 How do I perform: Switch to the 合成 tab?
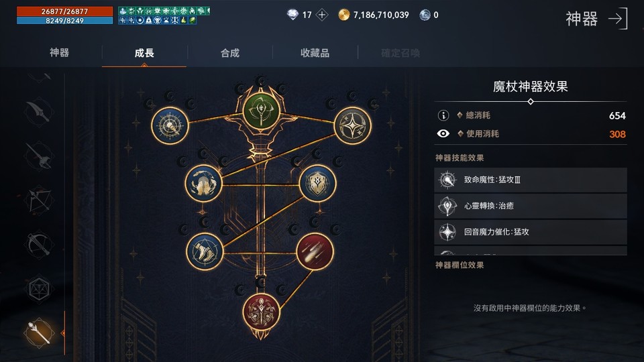click(230, 53)
